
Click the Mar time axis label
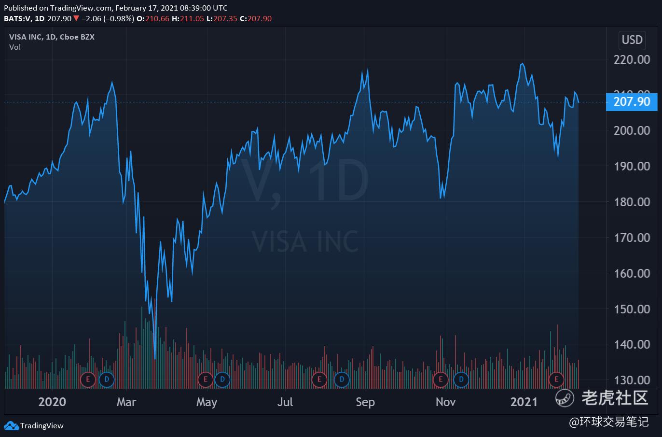[126, 402]
